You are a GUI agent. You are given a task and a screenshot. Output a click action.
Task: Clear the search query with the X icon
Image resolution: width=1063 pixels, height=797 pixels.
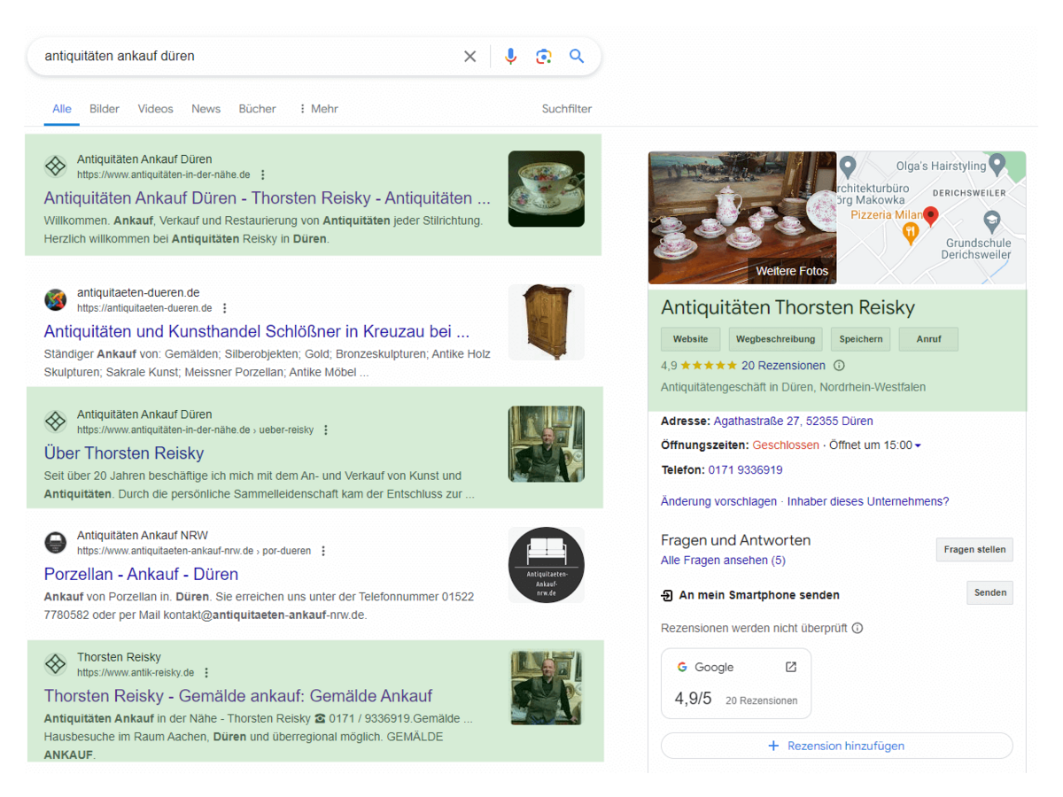(469, 57)
